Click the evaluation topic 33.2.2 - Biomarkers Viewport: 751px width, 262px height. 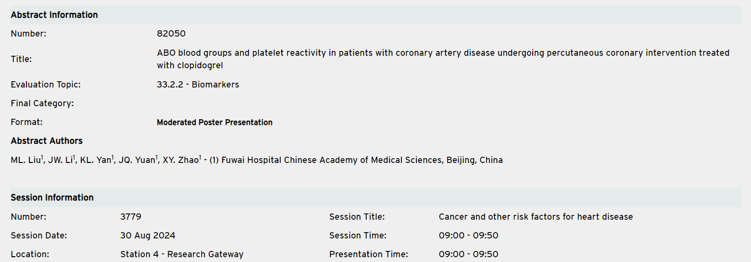(x=198, y=85)
